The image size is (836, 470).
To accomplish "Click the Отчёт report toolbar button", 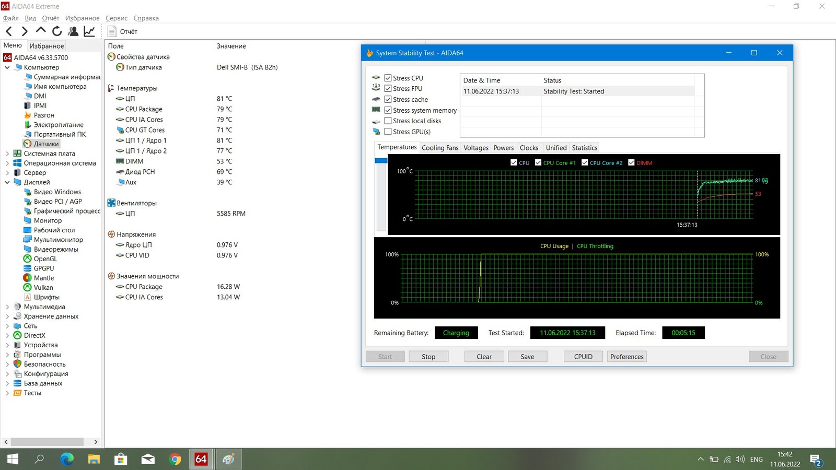I will (x=122, y=31).
